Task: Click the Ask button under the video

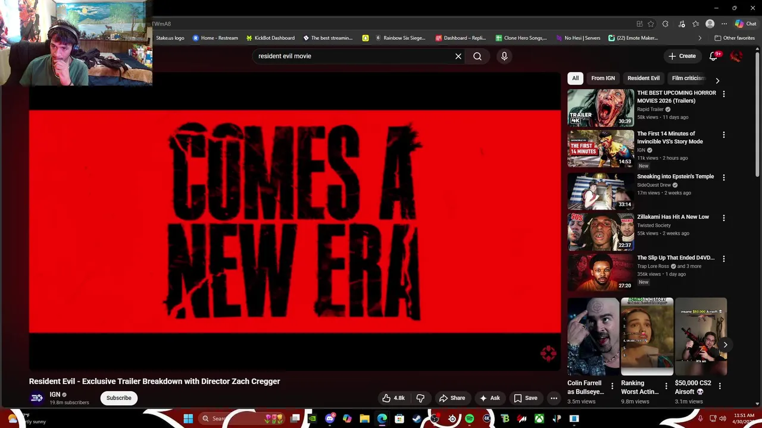Action: 490,398
